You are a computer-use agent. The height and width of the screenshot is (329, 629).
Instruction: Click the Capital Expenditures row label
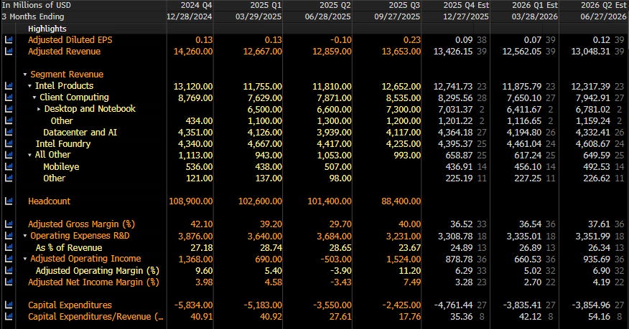(x=70, y=305)
